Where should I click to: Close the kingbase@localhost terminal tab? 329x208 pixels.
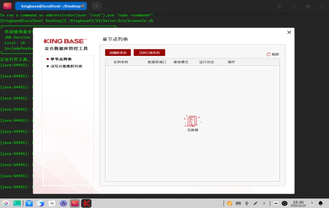(83, 6)
